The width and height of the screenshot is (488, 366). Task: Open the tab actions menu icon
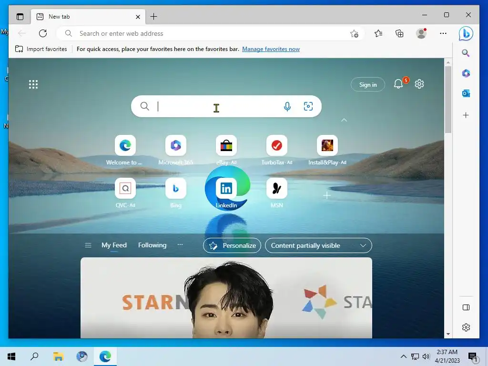point(20,17)
